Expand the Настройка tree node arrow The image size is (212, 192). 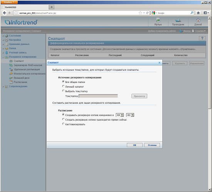click(3, 40)
